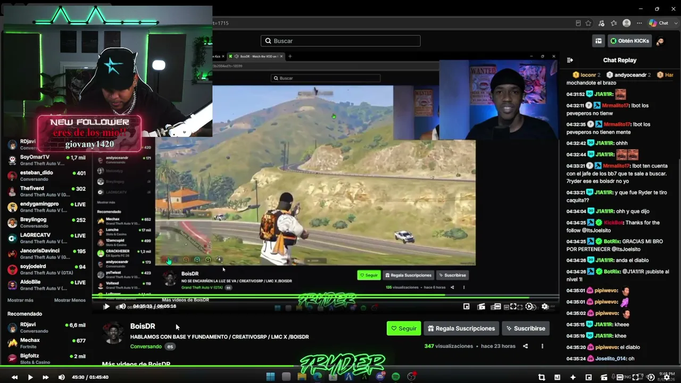
Task: Open soyjodelrd channel in the sidebar
Action: (x=46, y=269)
